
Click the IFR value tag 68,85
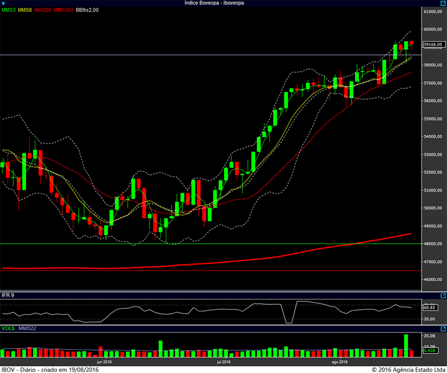point(430,308)
